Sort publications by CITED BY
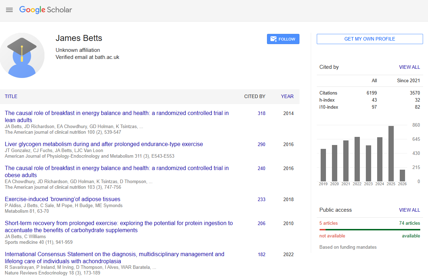The width and height of the screenshot is (428, 278). [x=255, y=96]
